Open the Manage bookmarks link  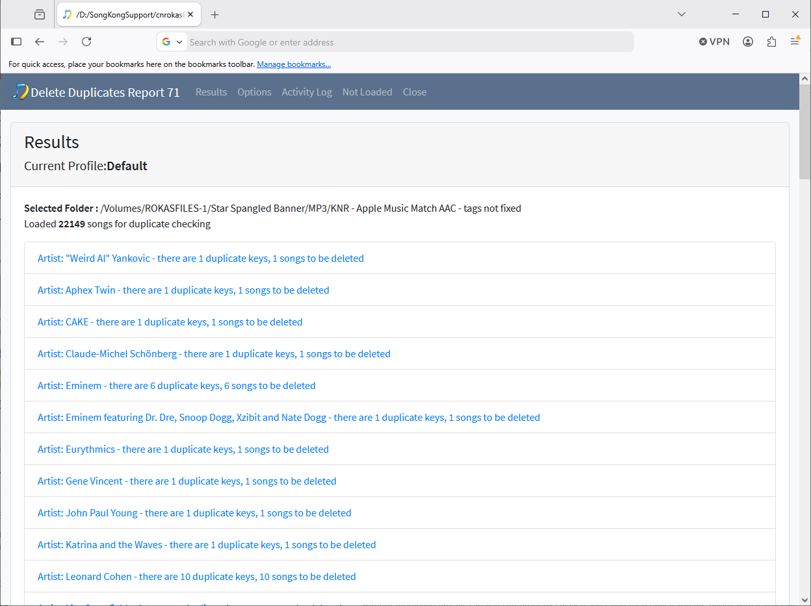tap(294, 64)
